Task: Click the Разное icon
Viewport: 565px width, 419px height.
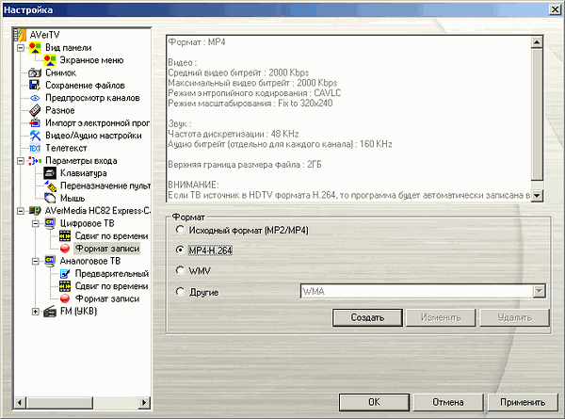Action: click(35, 110)
